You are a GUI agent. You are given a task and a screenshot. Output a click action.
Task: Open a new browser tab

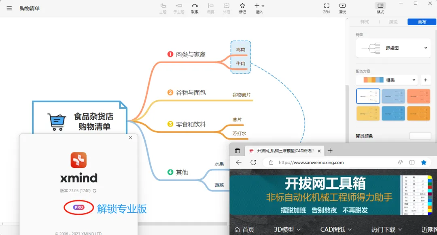point(330,150)
